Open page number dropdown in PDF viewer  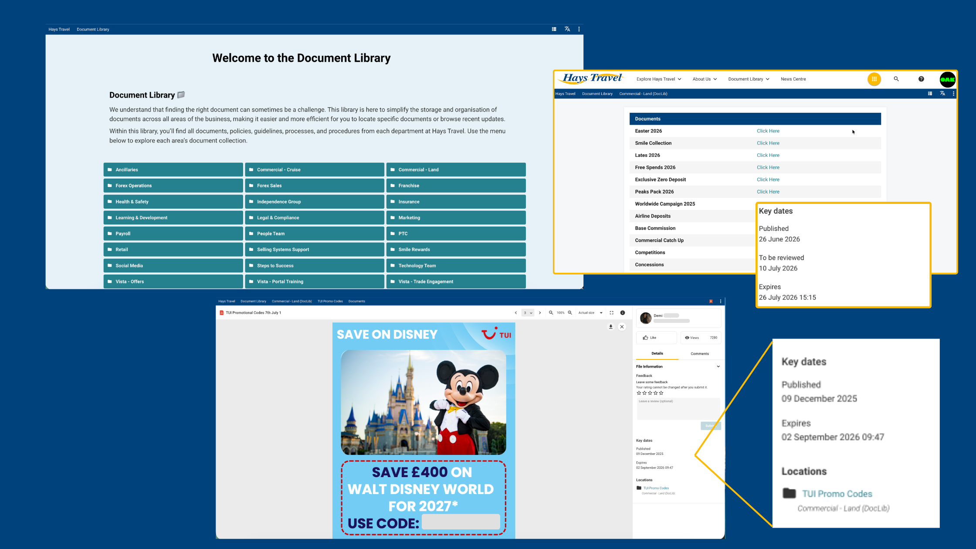528,313
